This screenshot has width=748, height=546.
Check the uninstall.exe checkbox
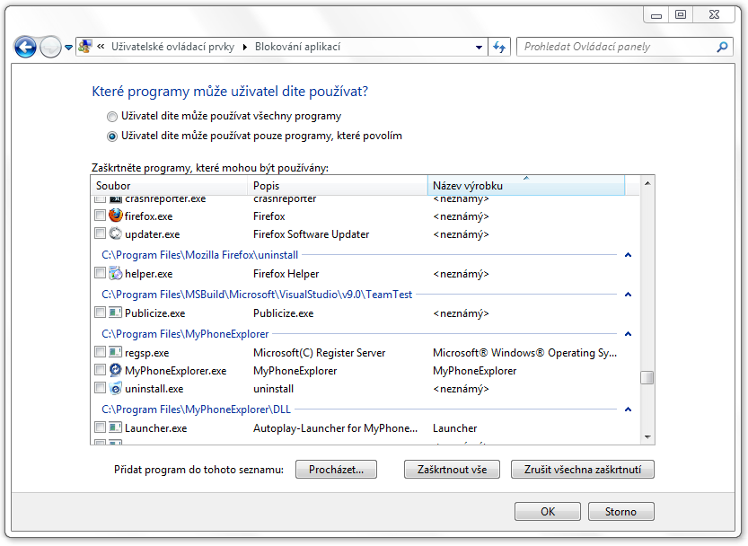point(100,388)
